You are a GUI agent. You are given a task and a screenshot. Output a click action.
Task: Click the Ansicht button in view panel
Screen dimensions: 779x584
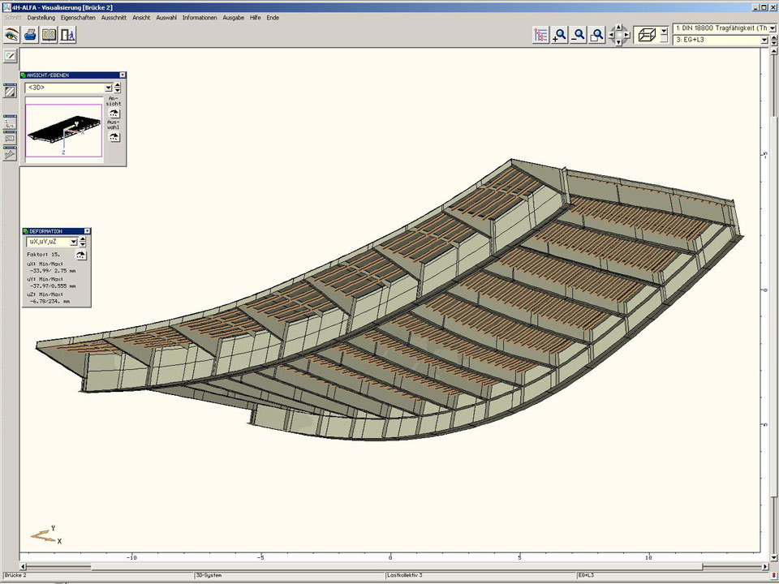114,114
